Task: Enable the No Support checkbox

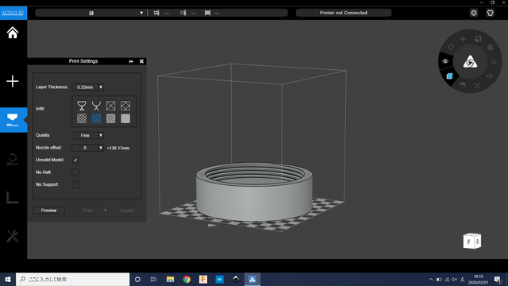Action: click(75, 184)
